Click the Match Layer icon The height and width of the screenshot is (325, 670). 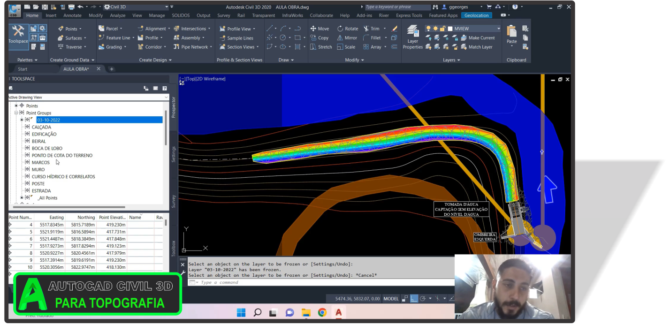coord(464,47)
